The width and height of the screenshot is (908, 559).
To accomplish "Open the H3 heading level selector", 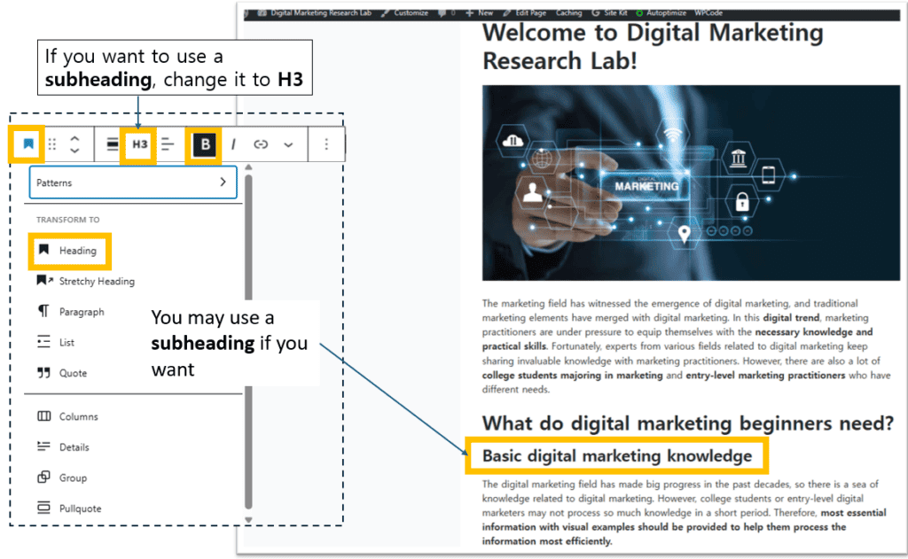I will [140, 144].
